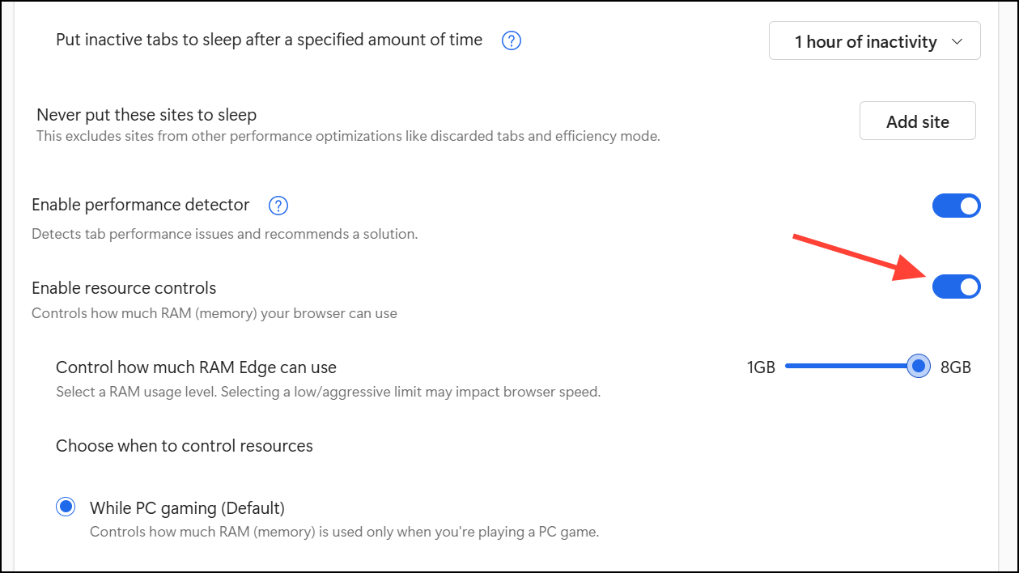Click the While PC gaming (Default) label
This screenshot has width=1019, height=573.
pyautogui.click(x=187, y=508)
